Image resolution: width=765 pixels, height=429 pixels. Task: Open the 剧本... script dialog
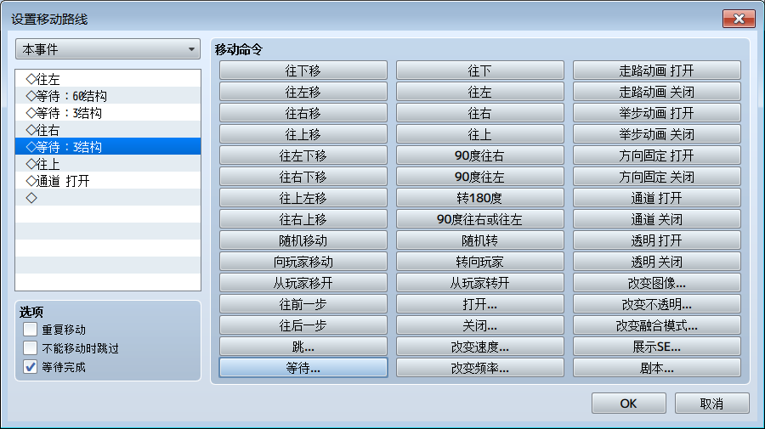pos(657,368)
